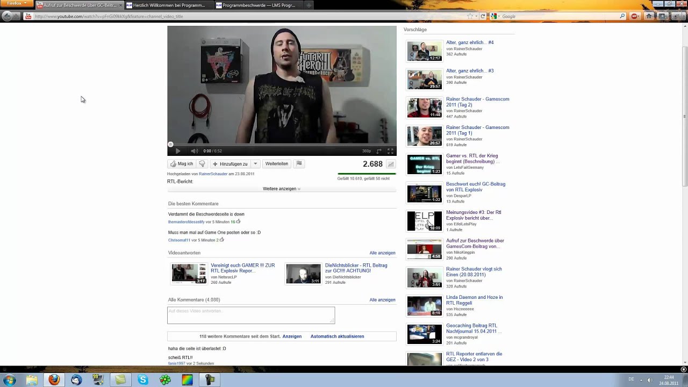688x387 pixels.
Task: Thumbs up comment by Chrisomaf11
Action: click(221, 240)
